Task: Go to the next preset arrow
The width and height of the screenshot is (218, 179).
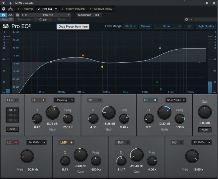Action: (x=26, y=15)
